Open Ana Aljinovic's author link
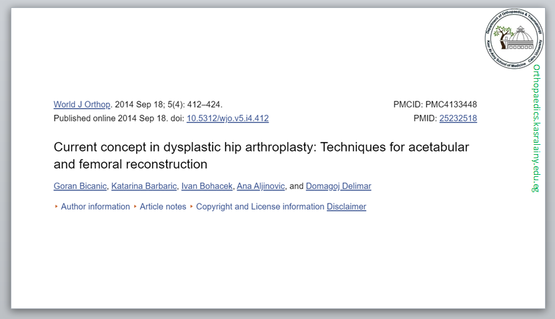 [261, 186]
